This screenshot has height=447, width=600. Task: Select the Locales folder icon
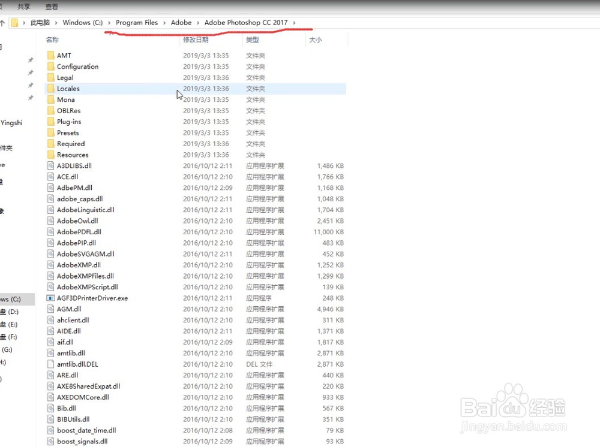coord(50,89)
